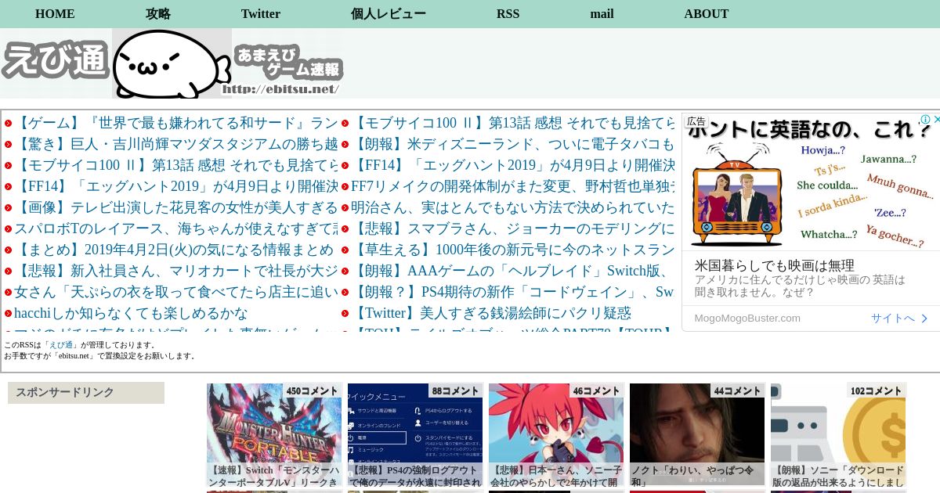The height and width of the screenshot is (493, 940).
Task: Open FF7リメイクの開発体制がまた変更 article
Action: coord(513,186)
